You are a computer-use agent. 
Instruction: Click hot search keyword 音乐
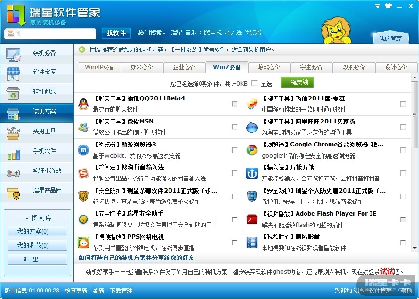click(x=191, y=33)
